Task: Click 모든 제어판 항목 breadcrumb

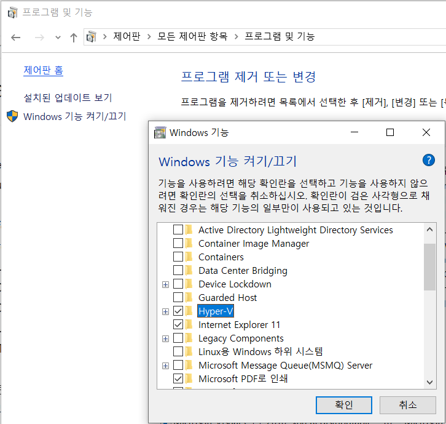Action: pos(192,36)
